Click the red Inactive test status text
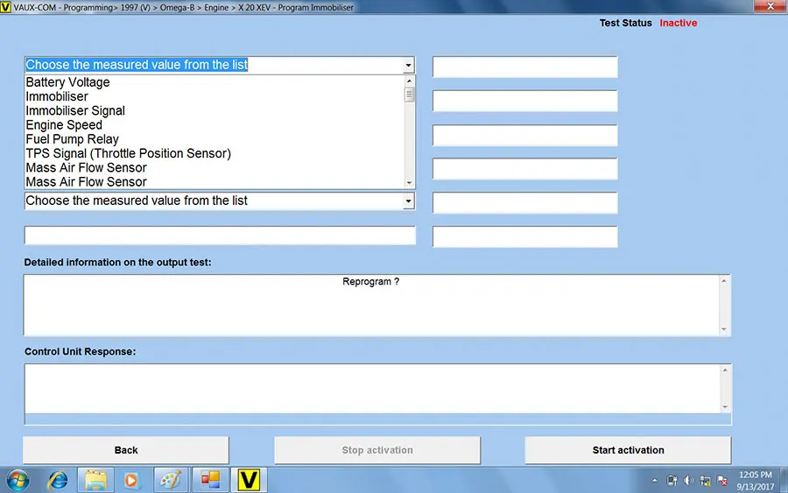This screenshot has height=493, width=788. coord(678,23)
